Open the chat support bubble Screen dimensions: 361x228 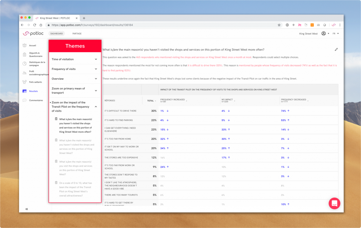coord(334,203)
